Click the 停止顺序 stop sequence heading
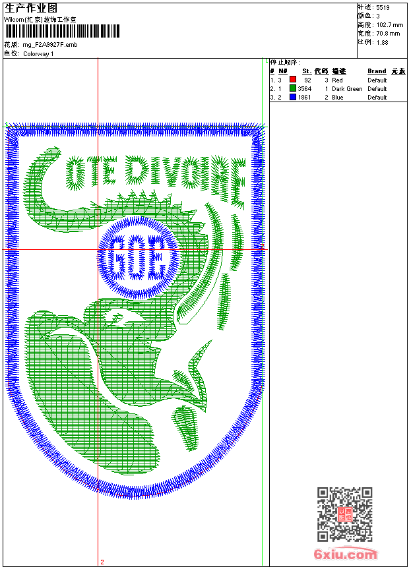409x567 pixels. tap(285, 63)
